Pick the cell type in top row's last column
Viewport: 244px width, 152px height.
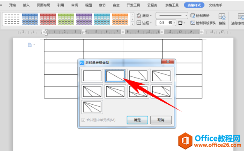161,76
